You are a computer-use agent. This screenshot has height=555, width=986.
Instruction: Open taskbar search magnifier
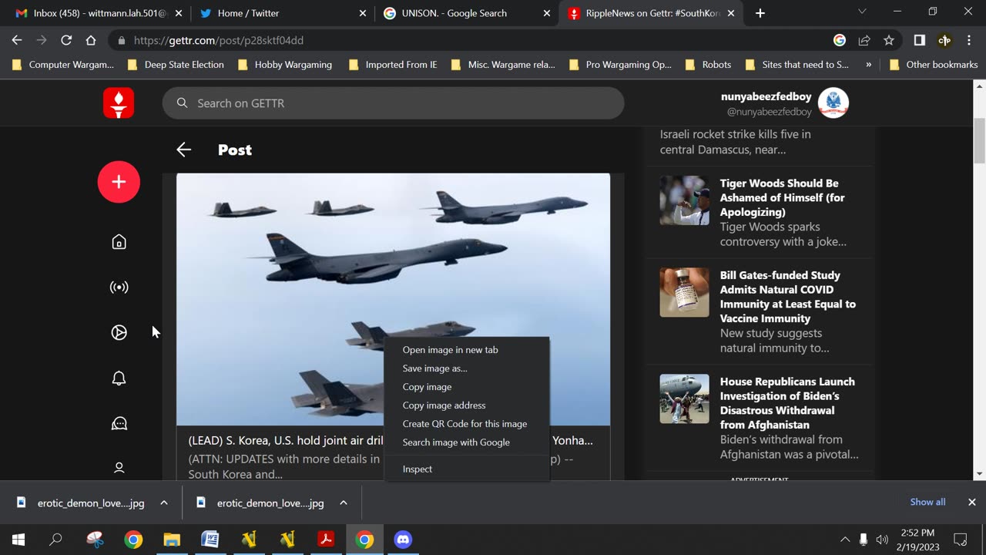(55, 540)
